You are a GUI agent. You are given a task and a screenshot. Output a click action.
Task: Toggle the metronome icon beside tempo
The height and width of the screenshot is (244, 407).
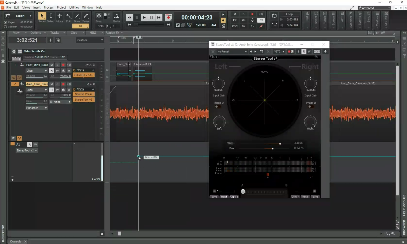223,26
